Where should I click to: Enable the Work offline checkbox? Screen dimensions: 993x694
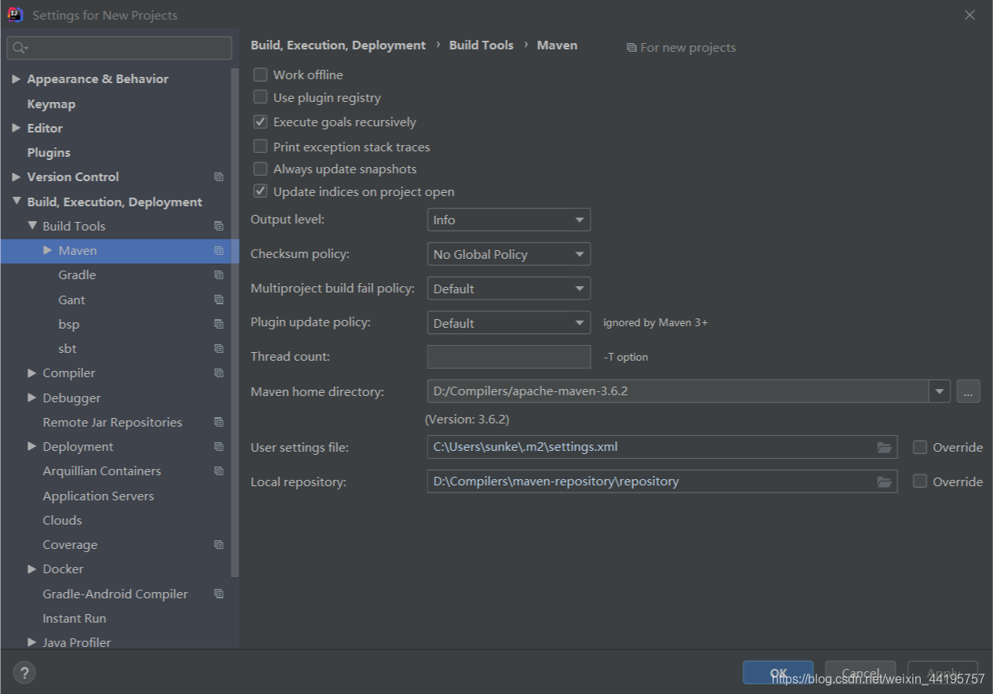260,74
